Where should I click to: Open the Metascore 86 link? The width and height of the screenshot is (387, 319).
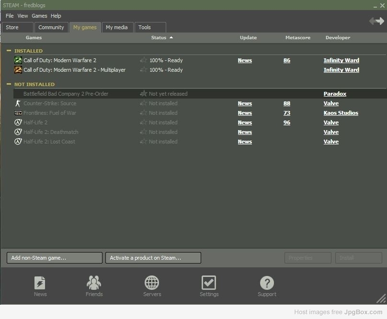[x=287, y=60]
